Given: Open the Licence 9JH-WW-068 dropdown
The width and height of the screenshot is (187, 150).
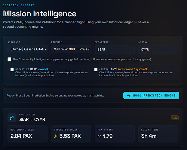Looking at the screenshot, I should [71, 49].
